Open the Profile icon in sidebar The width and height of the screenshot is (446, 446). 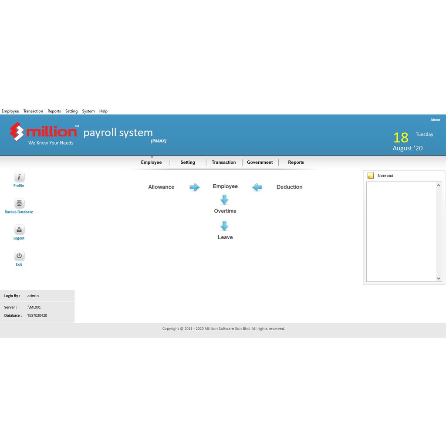click(19, 177)
